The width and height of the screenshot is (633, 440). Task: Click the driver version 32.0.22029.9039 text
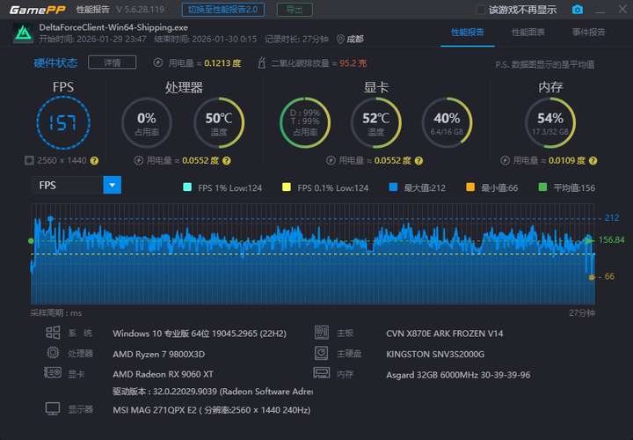213,392
